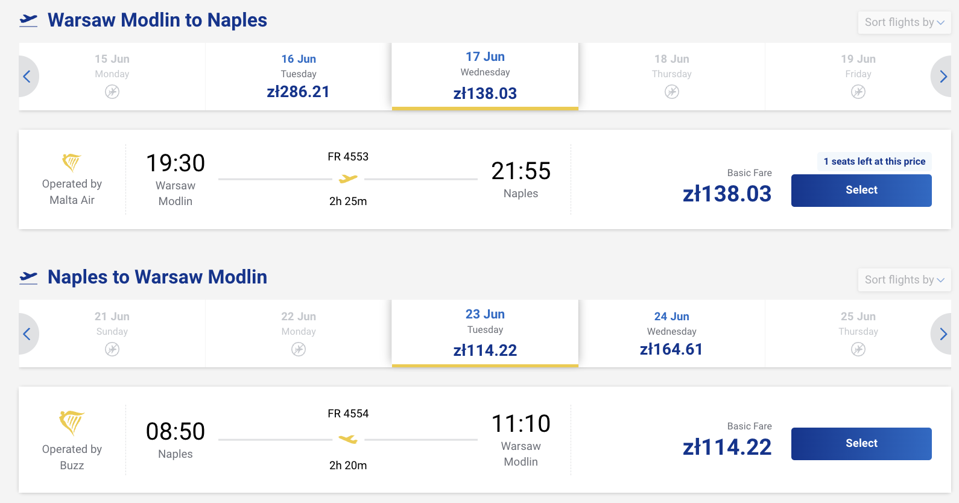Switch to the 24 Jun Wednesday date tab

pos(671,334)
